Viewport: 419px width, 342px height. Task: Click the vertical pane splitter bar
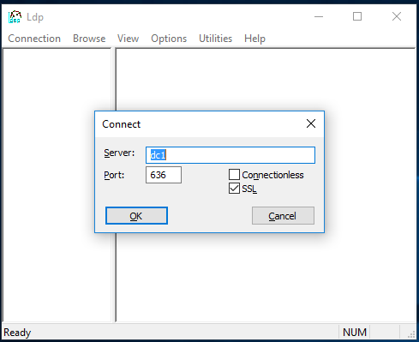click(113, 185)
